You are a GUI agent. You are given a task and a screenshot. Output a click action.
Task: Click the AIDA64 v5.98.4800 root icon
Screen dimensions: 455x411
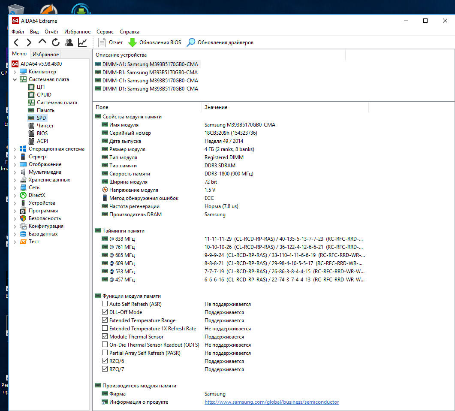click(x=15, y=63)
